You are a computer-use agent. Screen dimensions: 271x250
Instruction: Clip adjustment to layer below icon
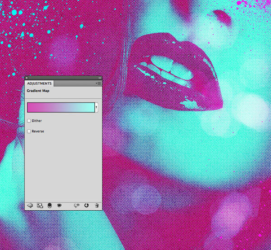point(50,205)
